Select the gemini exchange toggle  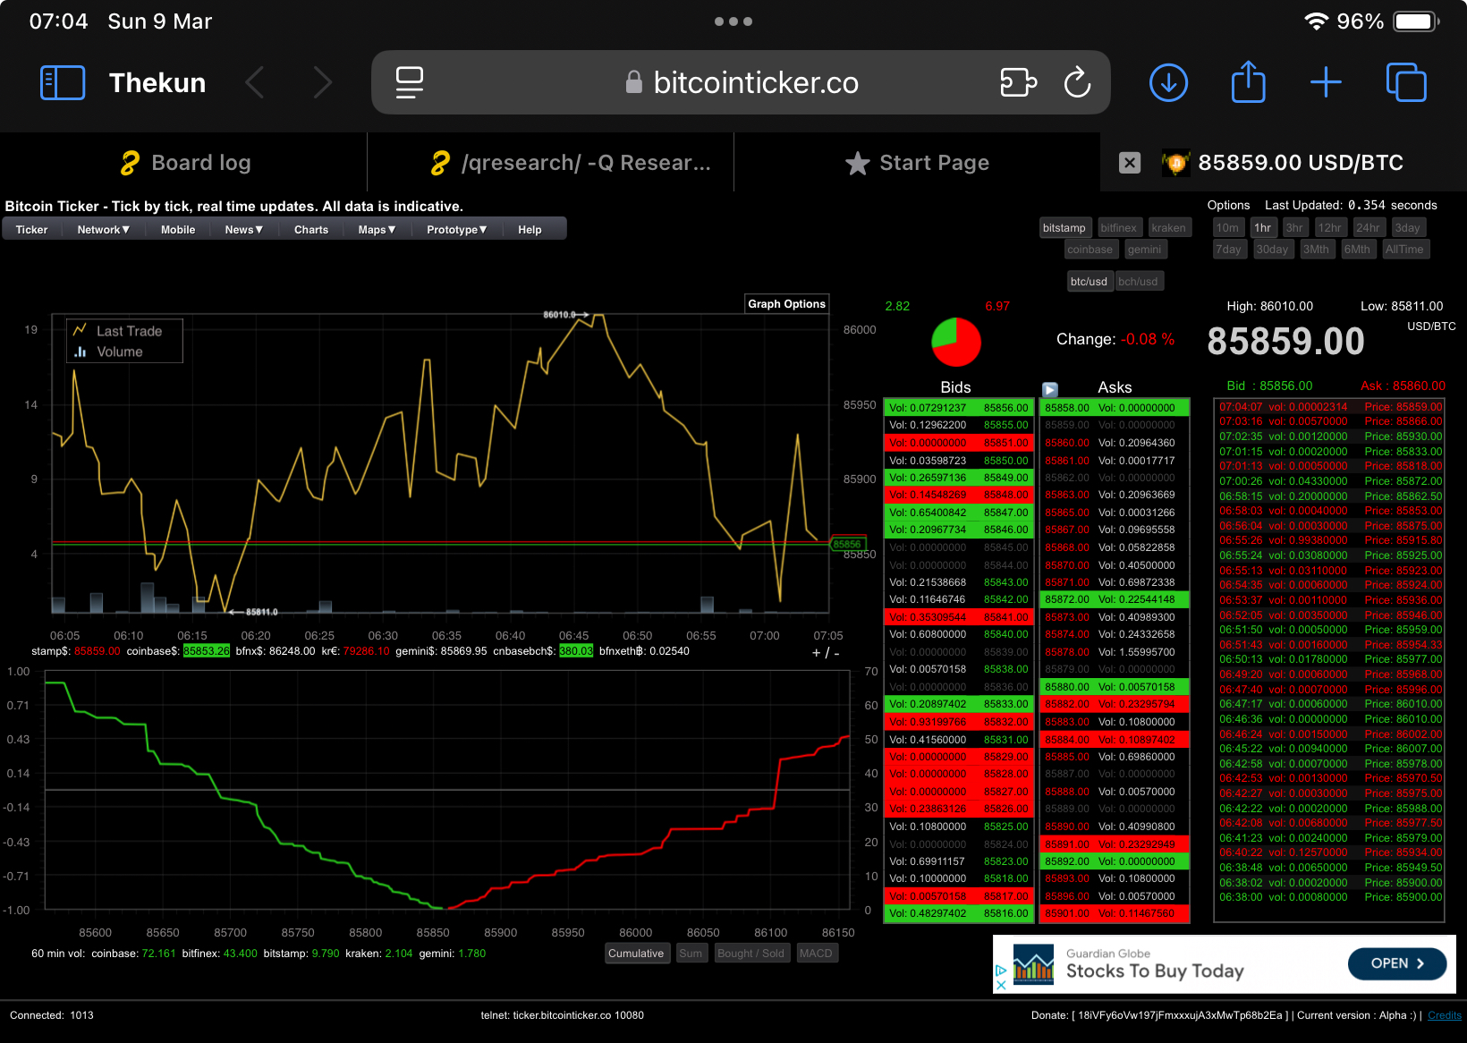click(1144, 250)
